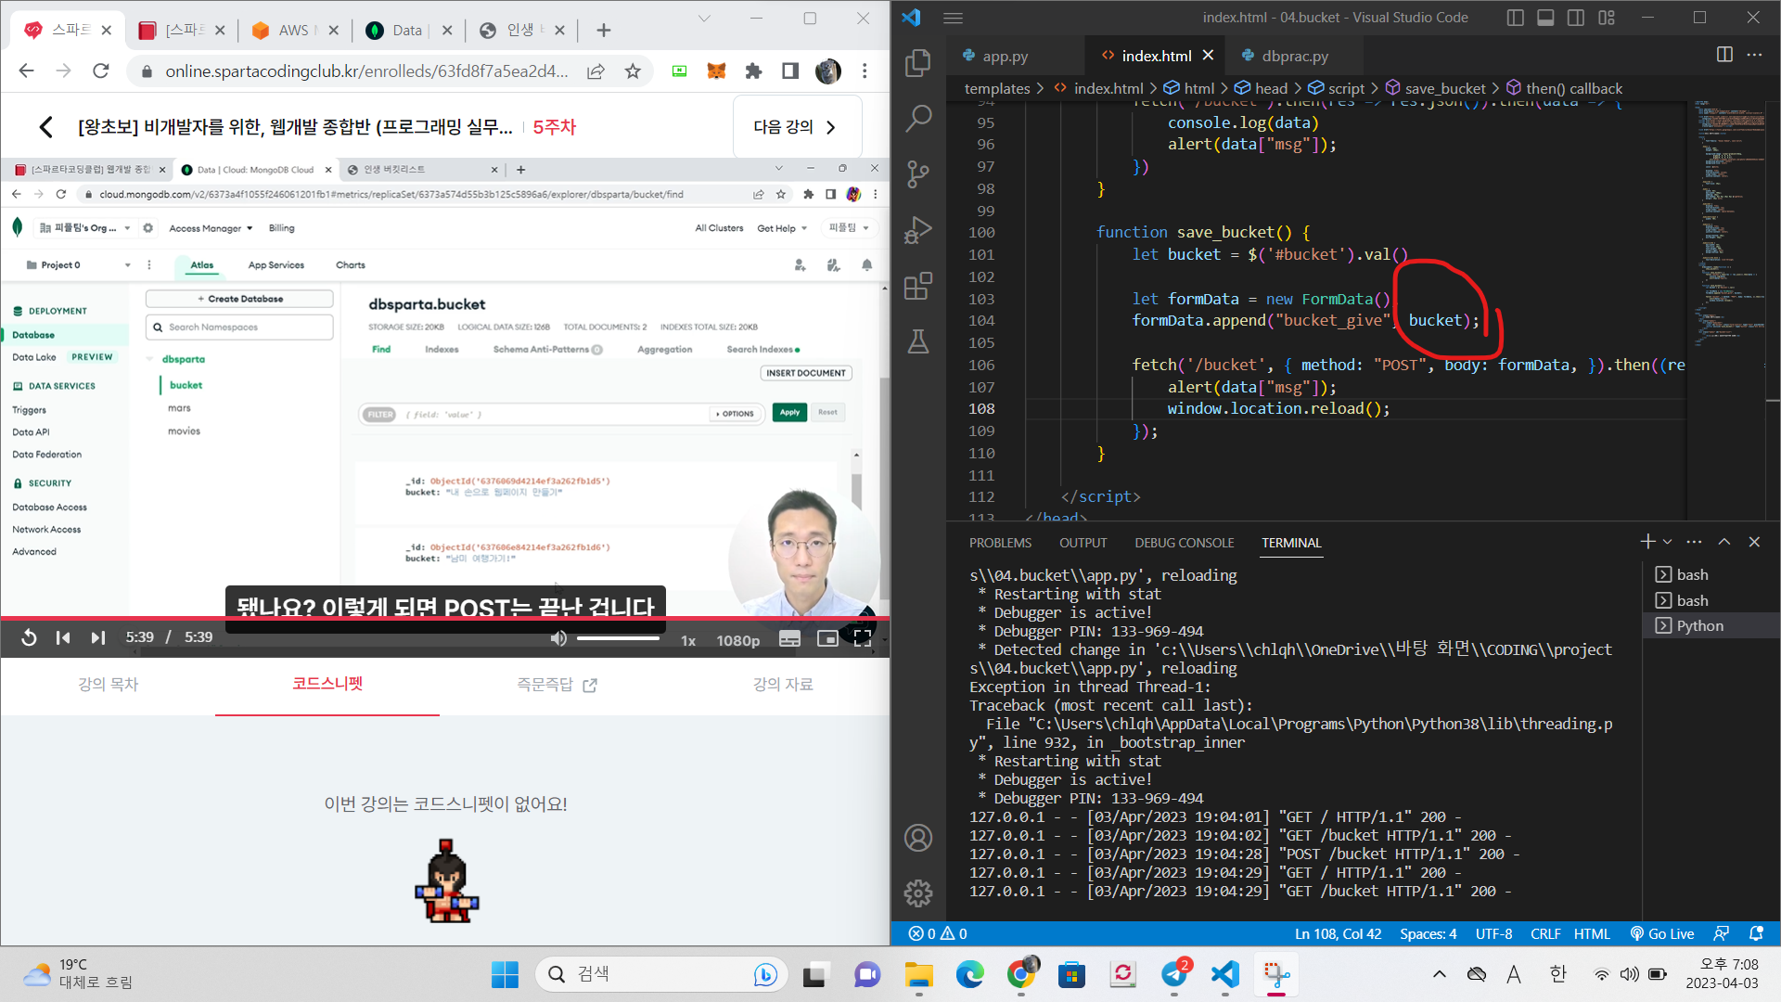The image size is (1781, 1002).
Task: Open the Accounts menu in VS Code
Action: (918, 838)
